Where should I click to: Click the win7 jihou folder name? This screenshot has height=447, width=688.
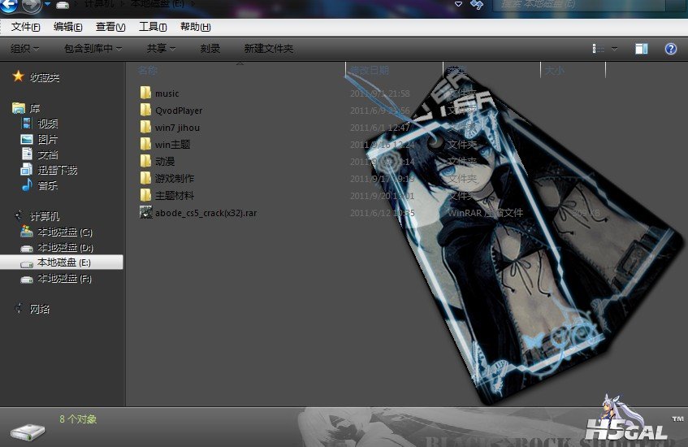click(x=177, y=128)
